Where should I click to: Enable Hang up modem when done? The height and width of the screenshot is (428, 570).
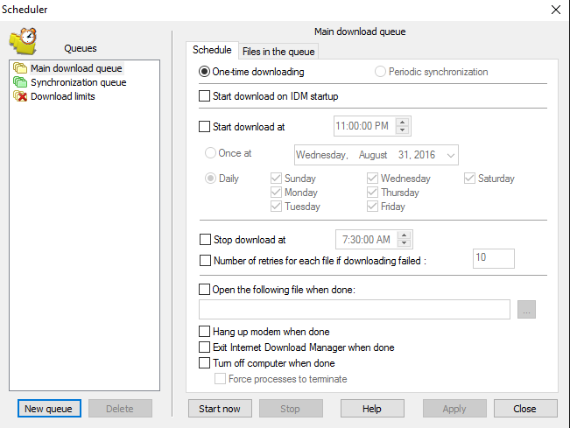pos(204,332)
